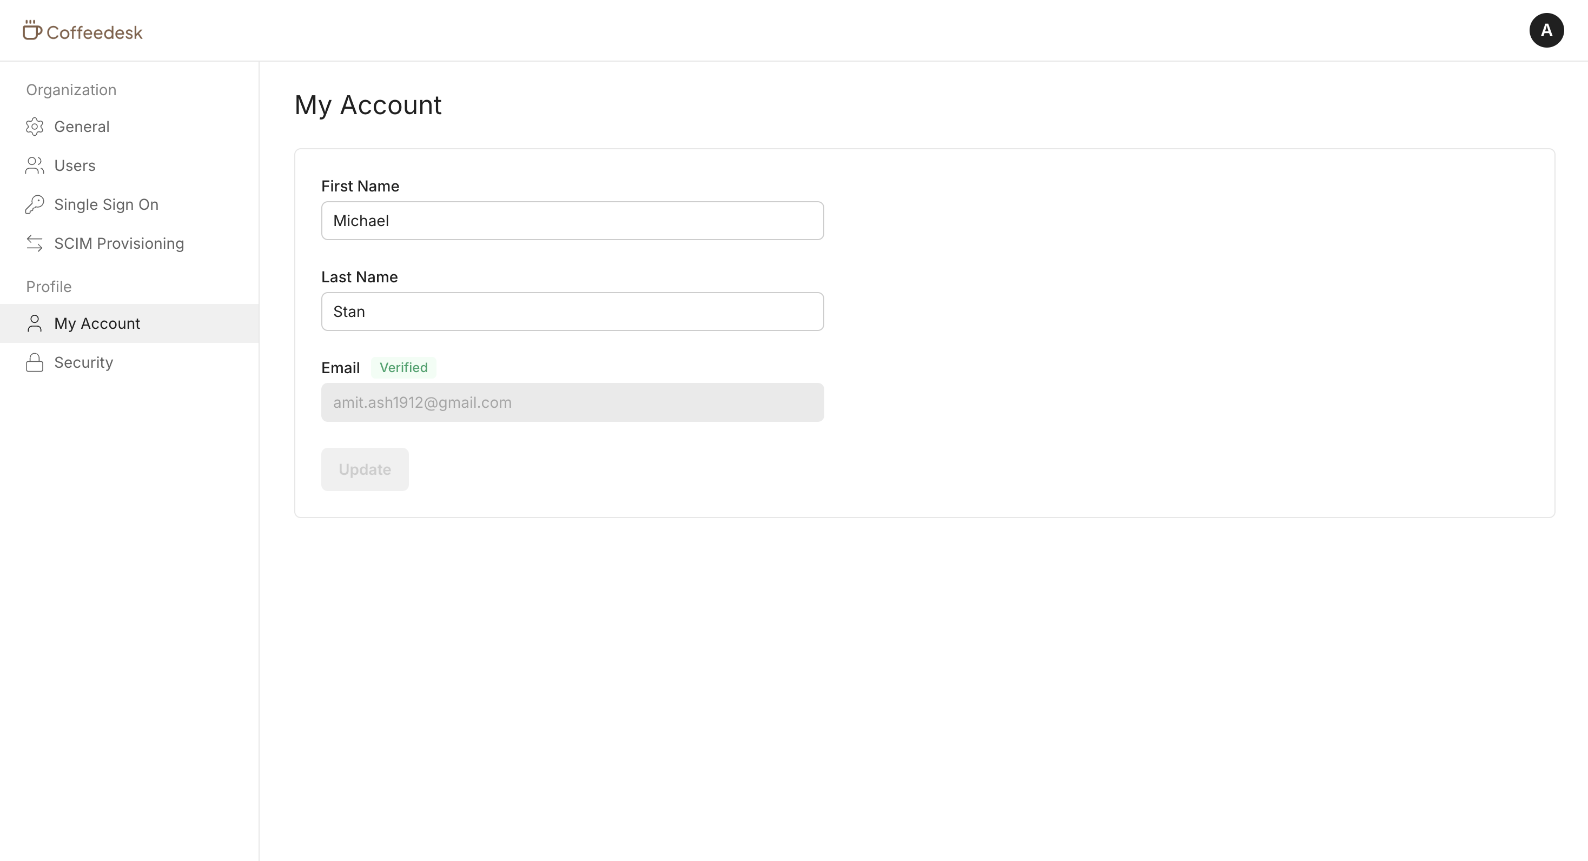Click the Coffeedesk brand name link
This screenshot has width=1588, height=861.
[x=94, y=32]
